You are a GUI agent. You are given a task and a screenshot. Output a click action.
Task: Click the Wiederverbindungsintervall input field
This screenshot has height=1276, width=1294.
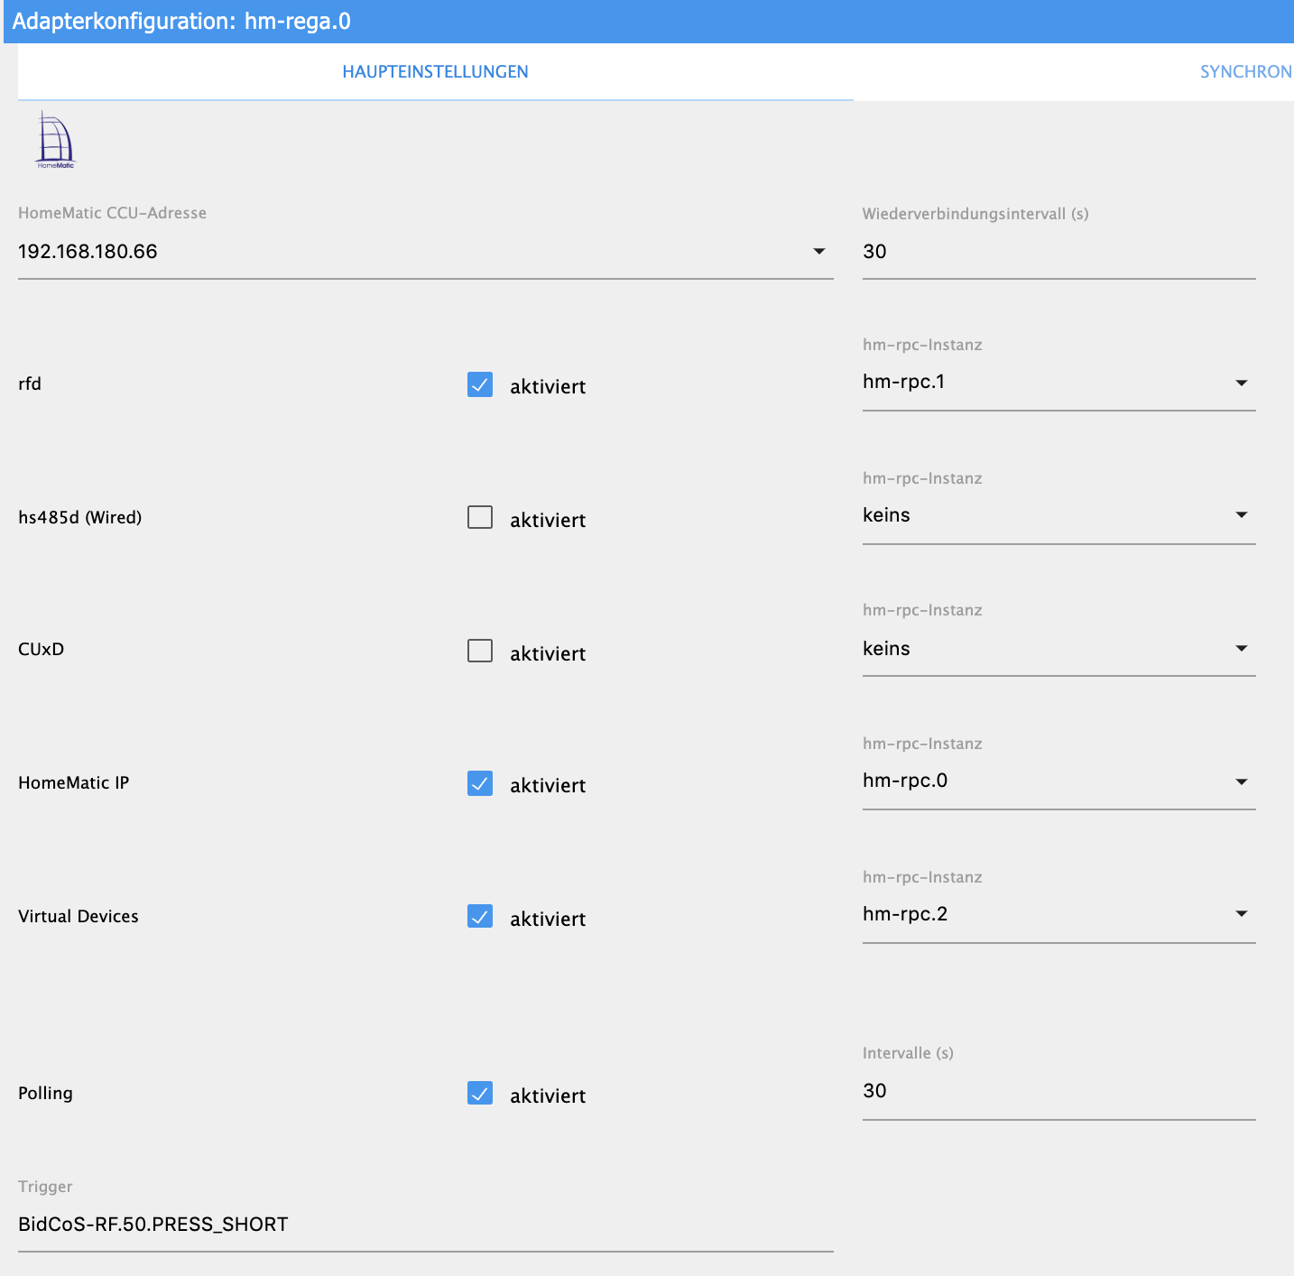click(1058, 252)
